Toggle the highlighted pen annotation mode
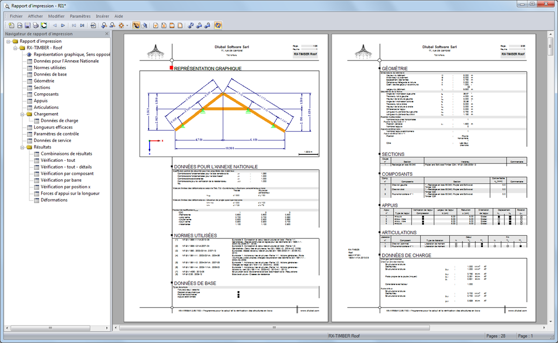Screen dimensions: 558x343 point(135,25)
